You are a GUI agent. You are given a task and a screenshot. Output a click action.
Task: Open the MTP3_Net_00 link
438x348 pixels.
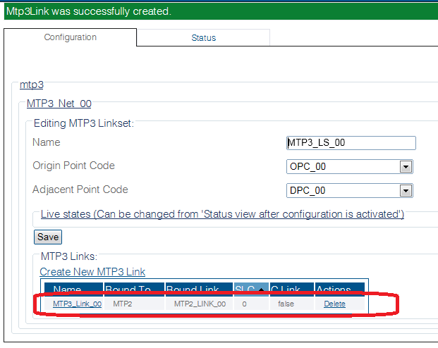(x=59, y=104)
